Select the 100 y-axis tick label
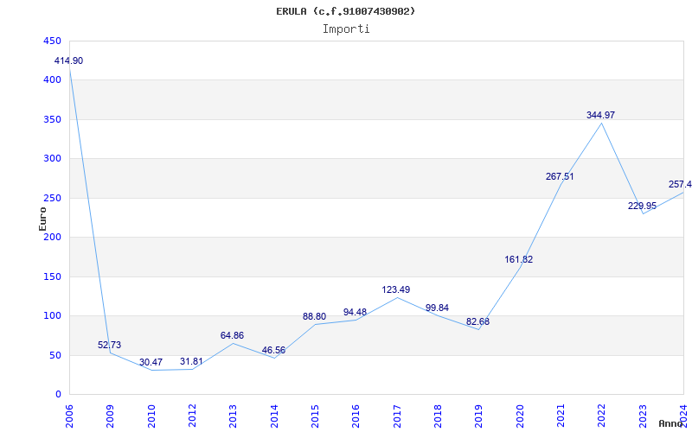Screen dimensions: 692x432 coord(52,316)
